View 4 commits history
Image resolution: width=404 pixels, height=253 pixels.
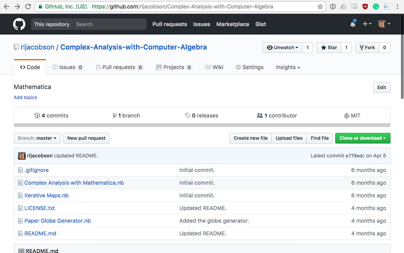pyautogui.click(x=51, y=116)
